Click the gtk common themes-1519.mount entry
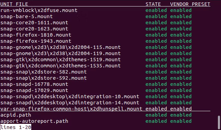 60,60
